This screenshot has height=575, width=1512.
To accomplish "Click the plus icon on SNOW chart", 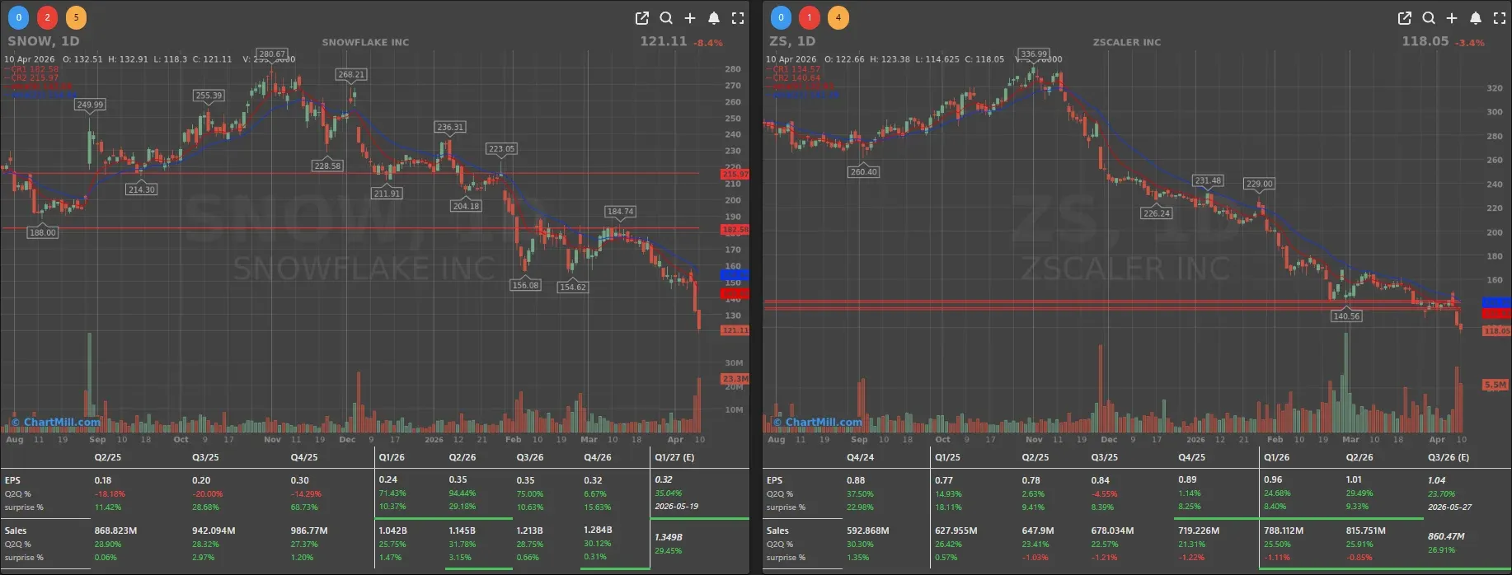I will tap(690, 18).
